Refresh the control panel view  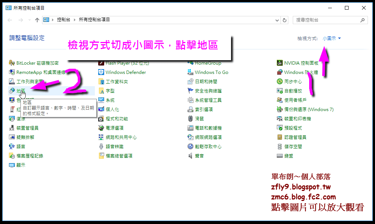click(285, 20)
